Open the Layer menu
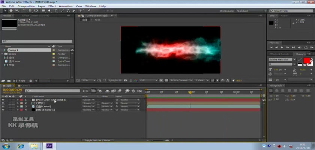The height and width of the screenshot is (150, 315). pos(42,6)
